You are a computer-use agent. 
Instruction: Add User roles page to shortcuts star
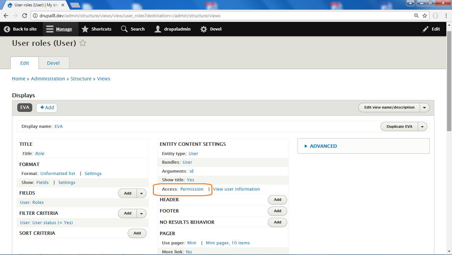pos(83,43)
